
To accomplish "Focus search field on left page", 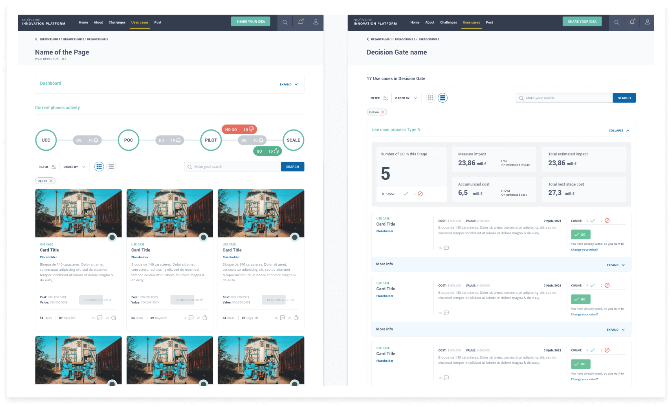I will click(233, 167).
